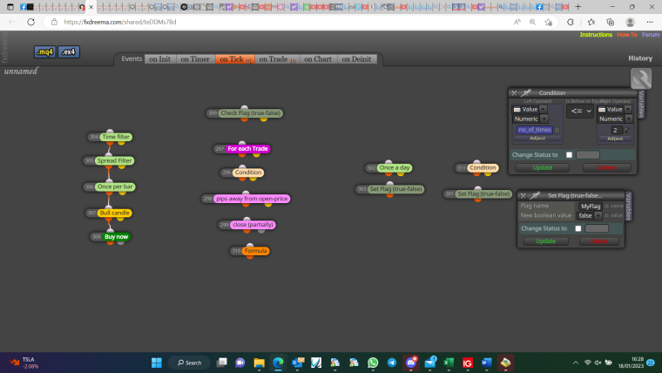Close the Set Flag properties panel
The image size is (662, 373).
[524, 195]
